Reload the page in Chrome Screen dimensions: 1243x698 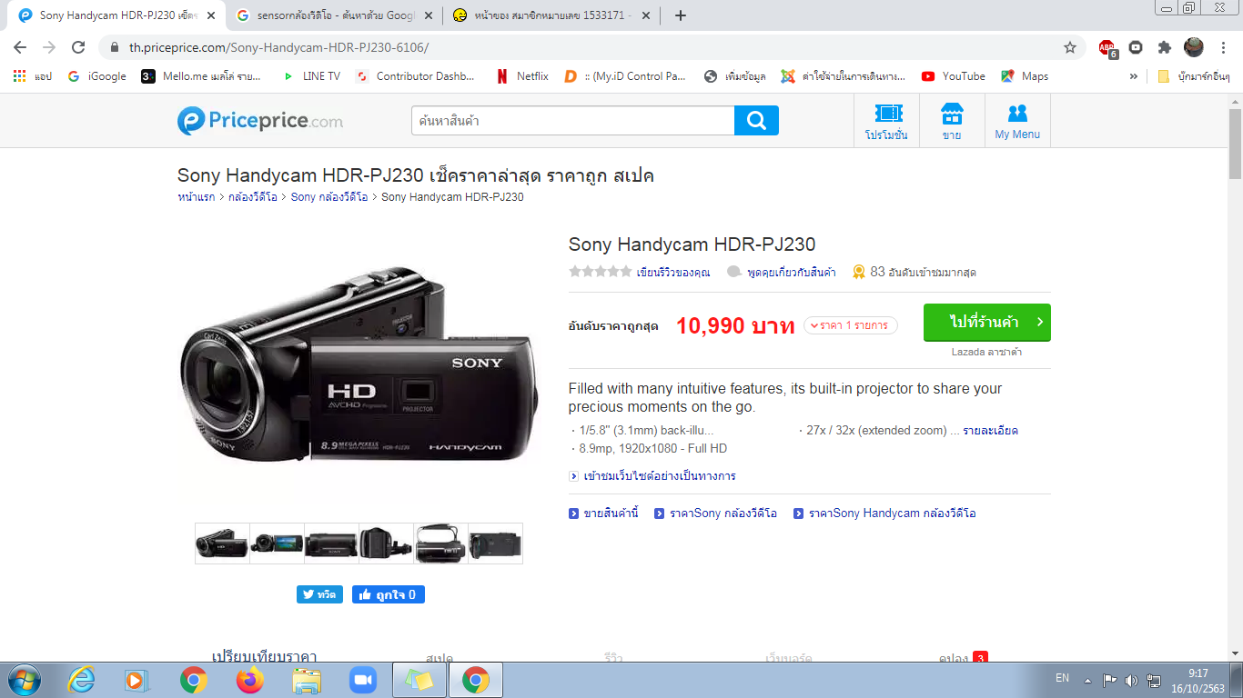pyautogui.click(x=78, y=47)
